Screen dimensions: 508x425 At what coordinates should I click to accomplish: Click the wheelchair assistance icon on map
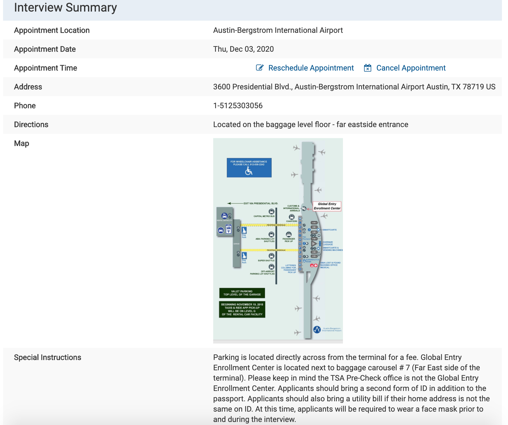click(x=249, y=171)
